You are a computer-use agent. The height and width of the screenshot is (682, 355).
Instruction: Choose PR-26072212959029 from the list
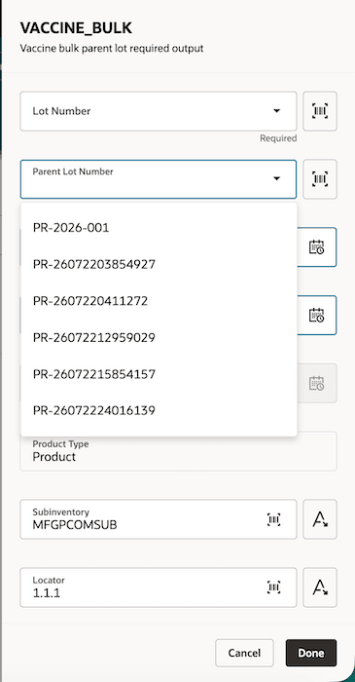tap(159, 337)
